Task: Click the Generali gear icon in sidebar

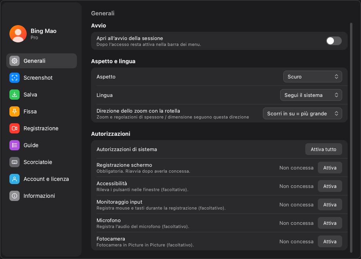Action: pyautogui.click(x=15, y=61)
